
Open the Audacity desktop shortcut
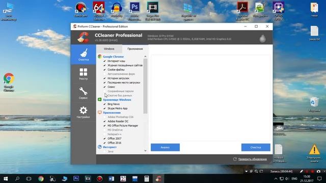(117, 10)
